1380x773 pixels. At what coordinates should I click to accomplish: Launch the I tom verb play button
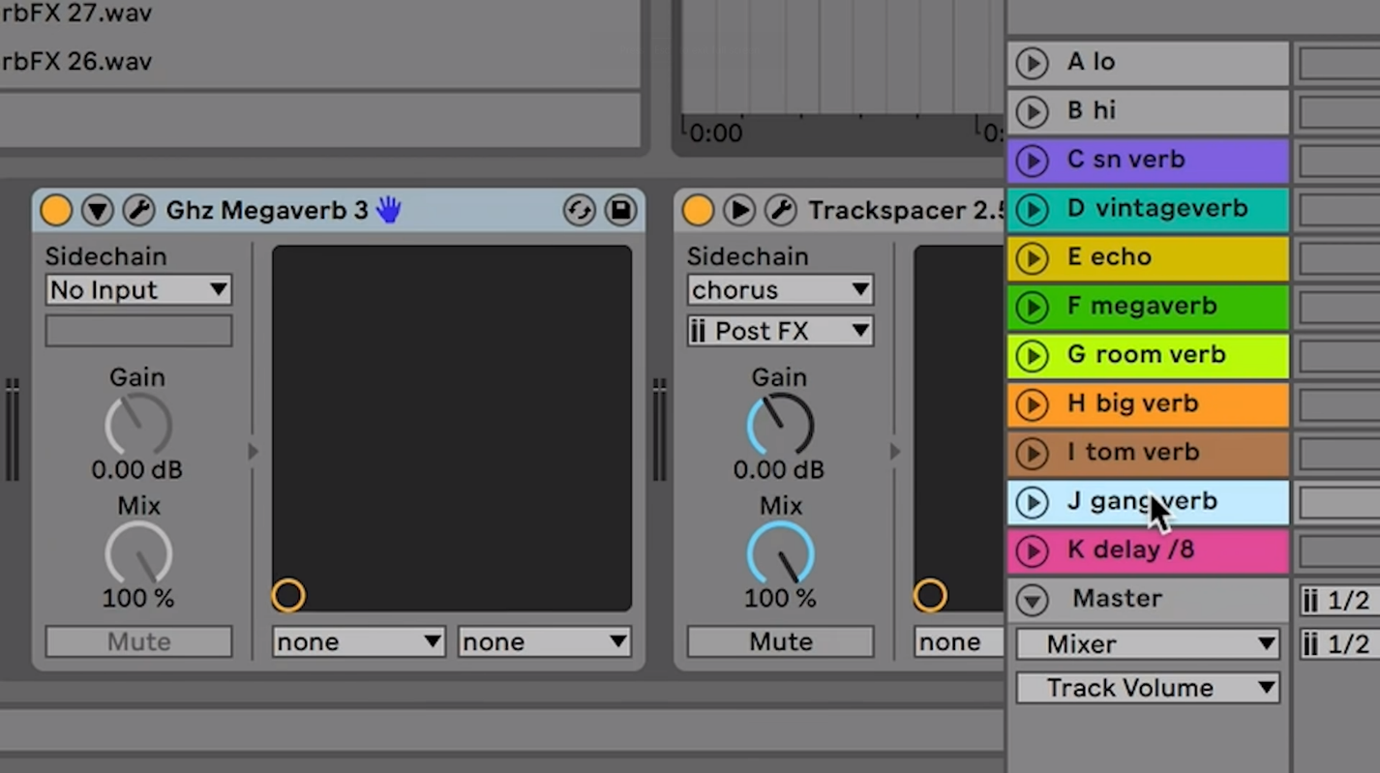(x=1032, y=453)
